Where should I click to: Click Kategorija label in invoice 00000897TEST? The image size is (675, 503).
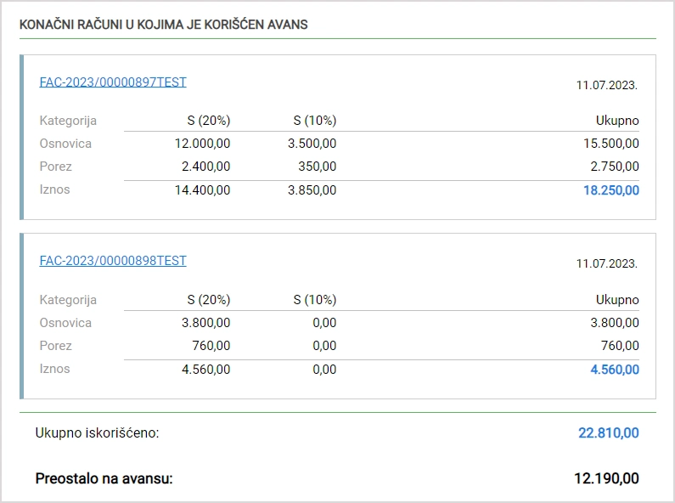click(x=68, y=121)
